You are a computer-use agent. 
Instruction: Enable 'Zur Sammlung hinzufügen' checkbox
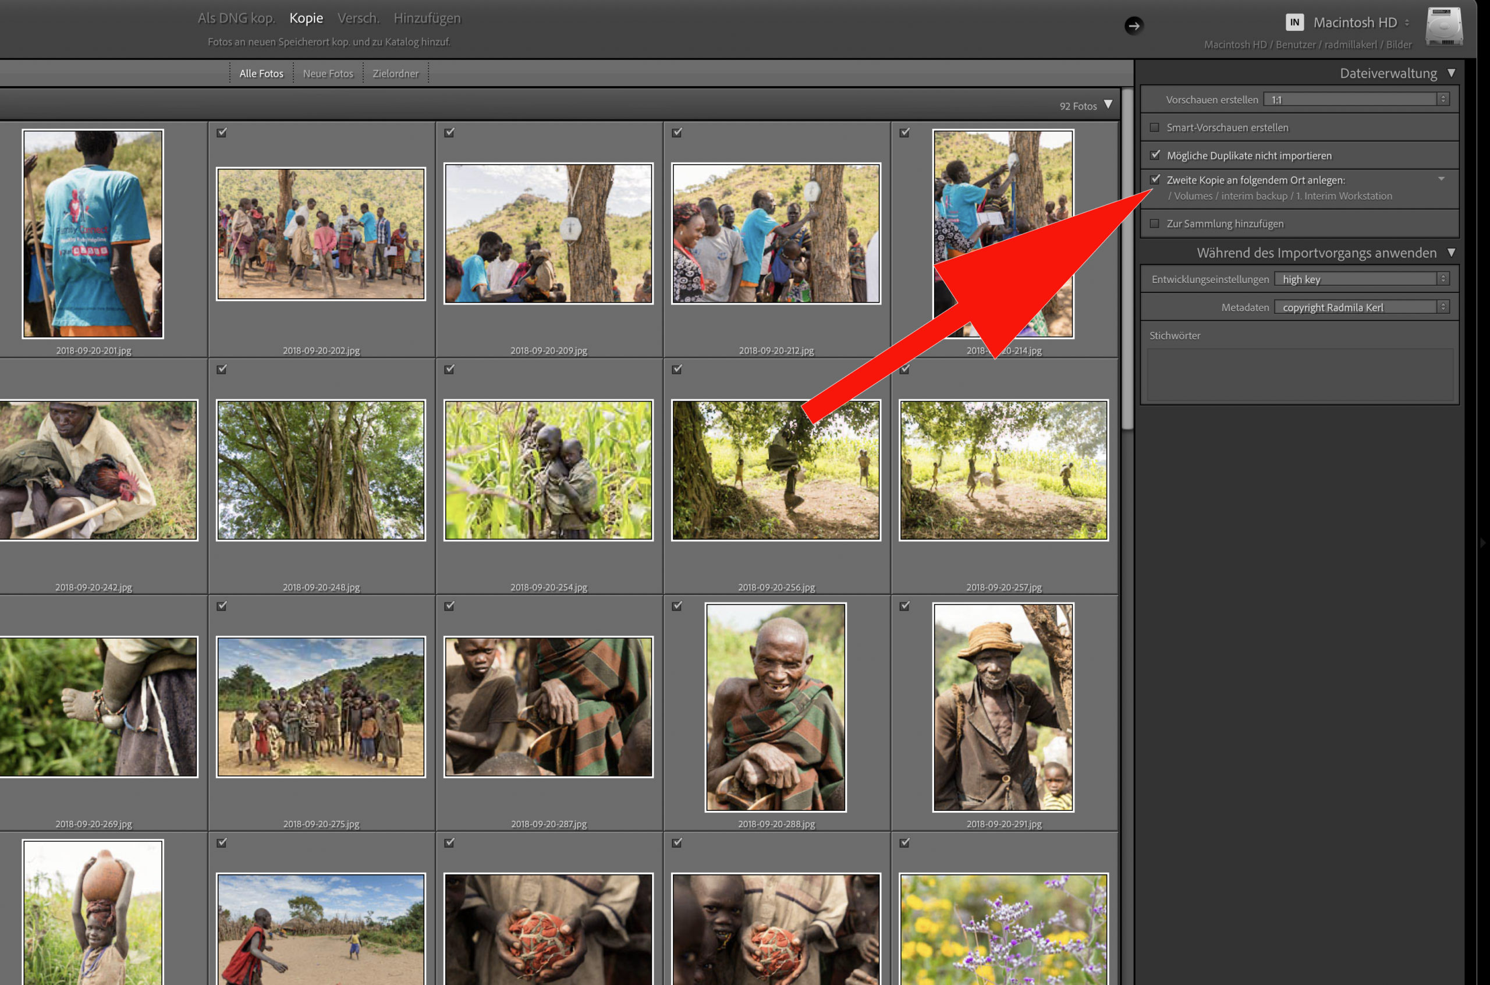[1154, 224]
